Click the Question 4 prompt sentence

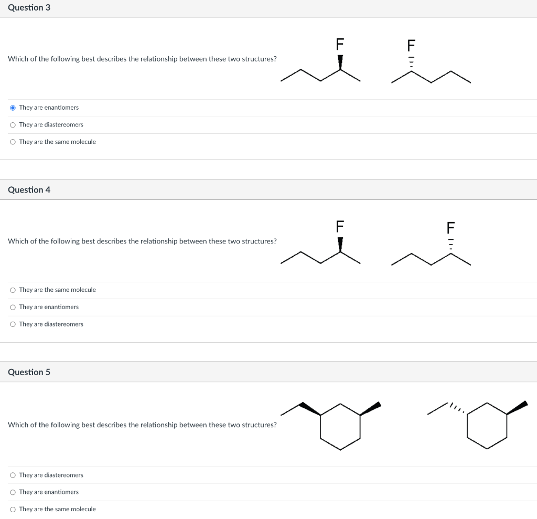(142, 241)
